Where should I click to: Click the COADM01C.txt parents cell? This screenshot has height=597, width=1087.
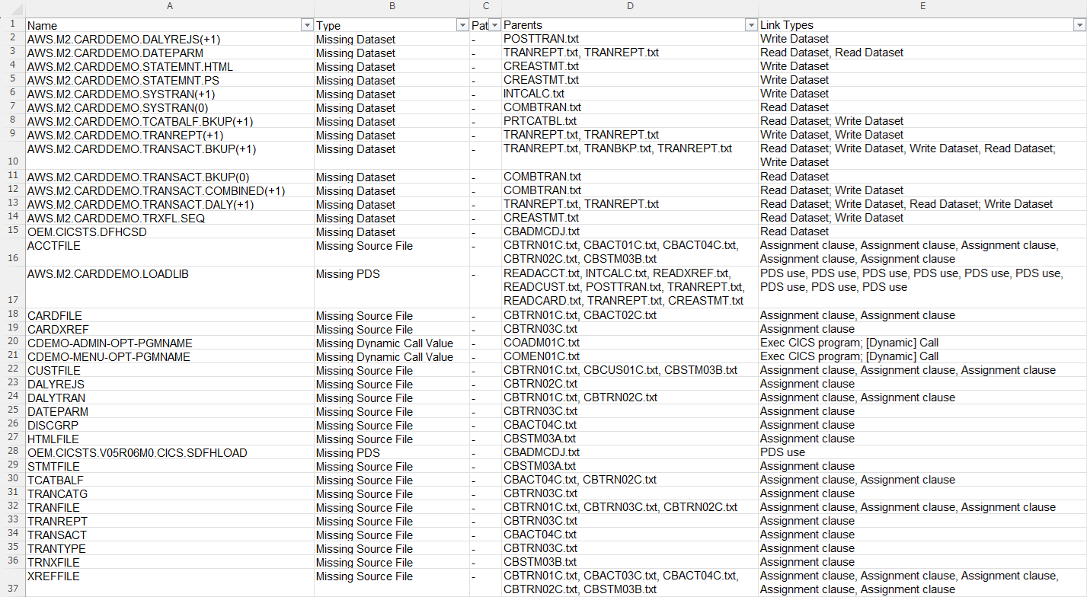(630, 343)
